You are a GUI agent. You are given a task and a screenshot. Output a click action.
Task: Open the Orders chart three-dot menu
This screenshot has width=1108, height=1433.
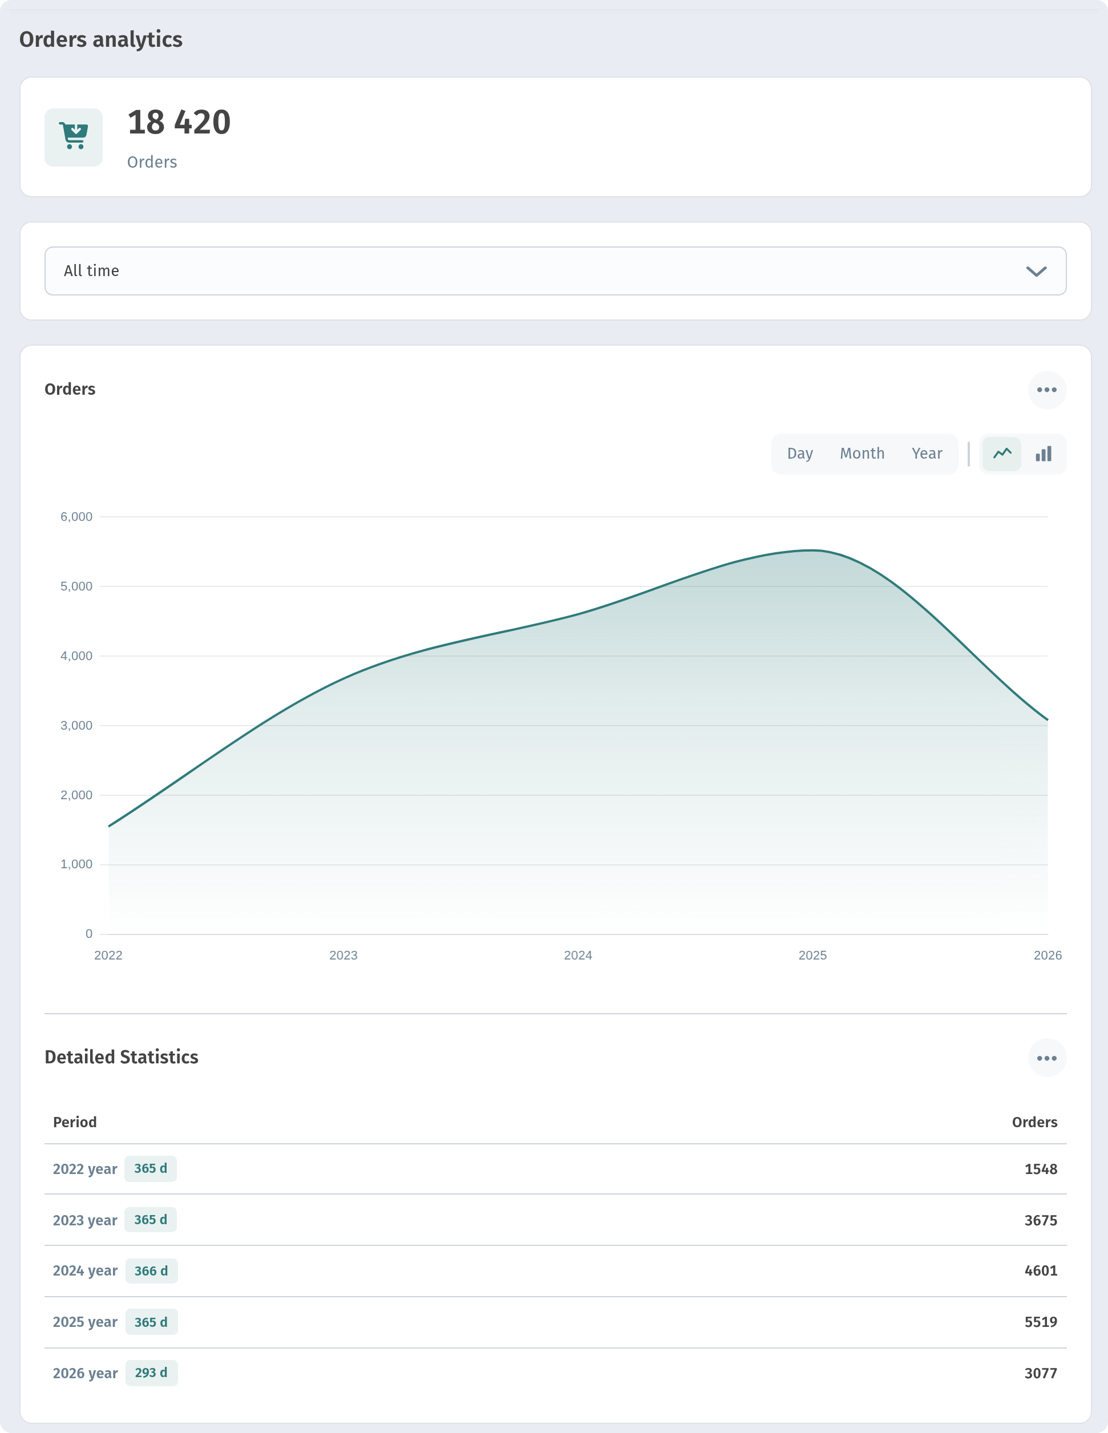1047,390
